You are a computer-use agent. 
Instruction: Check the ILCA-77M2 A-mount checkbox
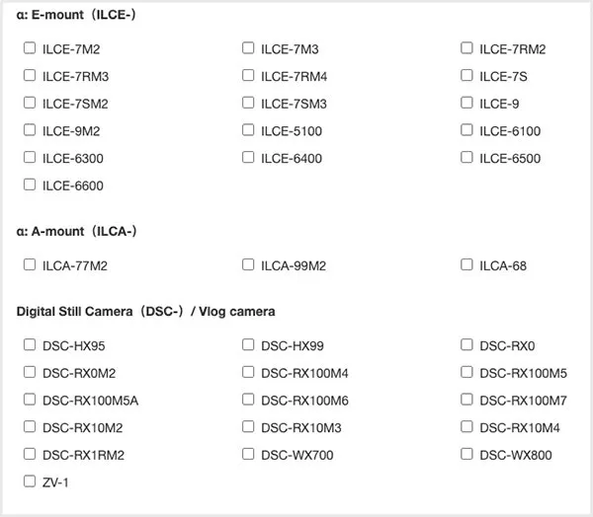tap(29, 264)
